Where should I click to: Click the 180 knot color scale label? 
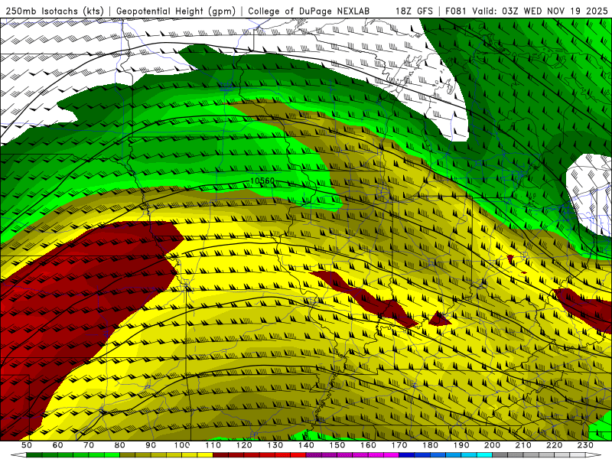tap(430, 445)
